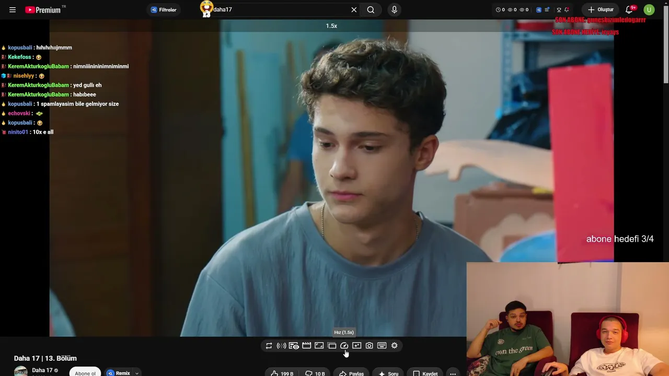Toggle the dotted-top window mode icon
The height and width of the screenshot is (376, 669).
[331, 346]
